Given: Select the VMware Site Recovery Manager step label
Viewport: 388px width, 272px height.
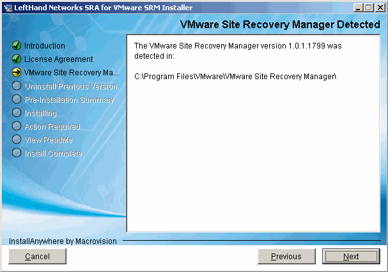Looking at the screenshot, I should click(72, 73).
